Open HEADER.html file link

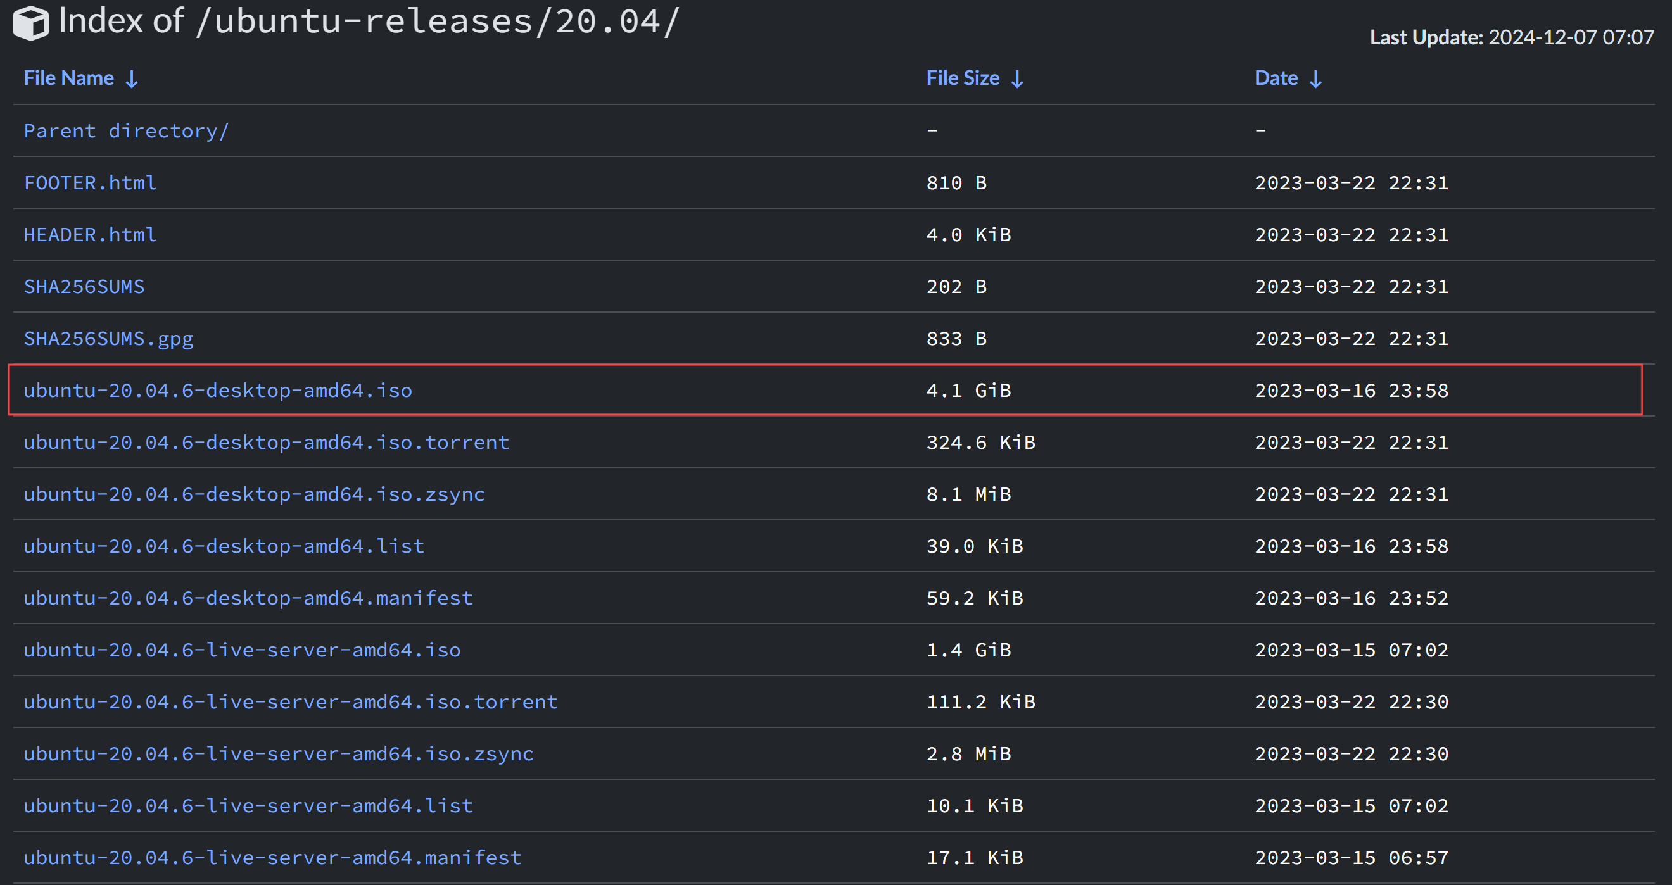pos(89,235)
